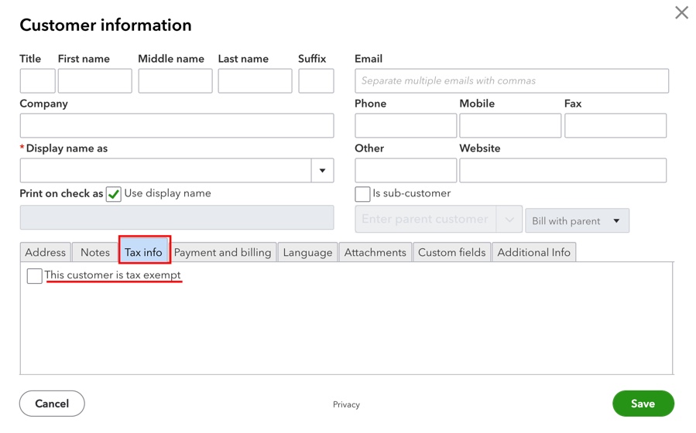Check the 'Is sub-customer' checkbox
The image size is (696, 433).
362,194
